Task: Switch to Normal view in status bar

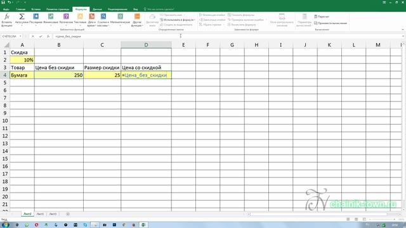Action: point(348,219)
